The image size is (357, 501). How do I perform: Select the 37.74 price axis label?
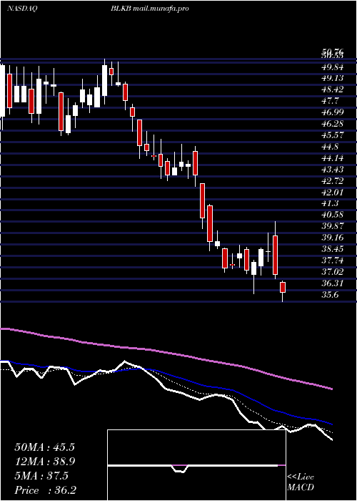(x=332, y=260)
